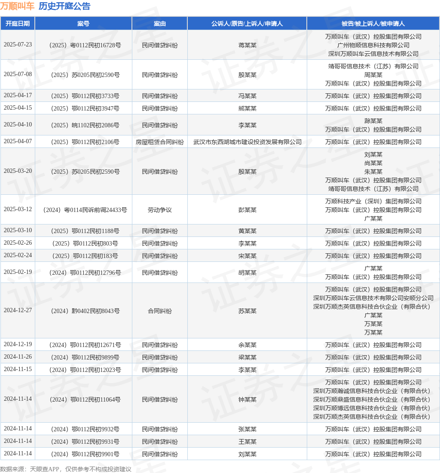Click the date 2025-07-08
Screen dimensions: 440x473
coord(18,74)
